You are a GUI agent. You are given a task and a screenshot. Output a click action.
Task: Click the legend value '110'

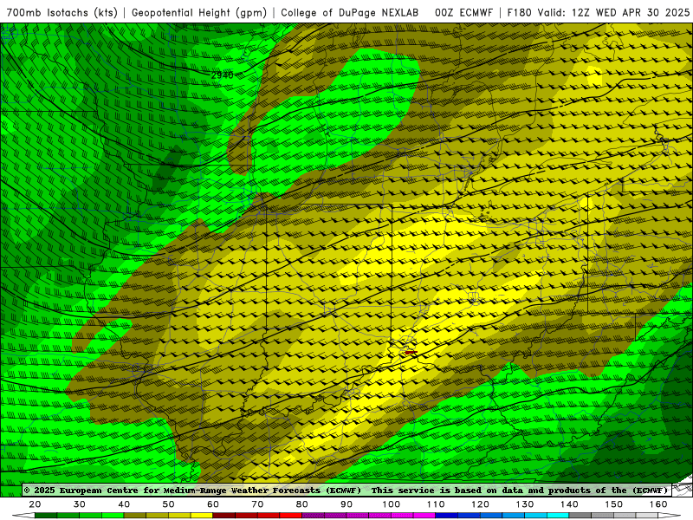[x=436, y=504]
